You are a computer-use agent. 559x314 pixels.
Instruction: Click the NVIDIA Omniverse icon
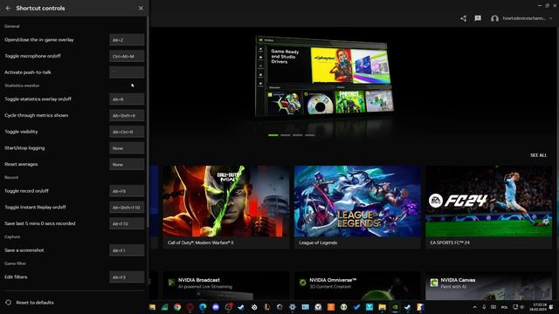[303, 283]
